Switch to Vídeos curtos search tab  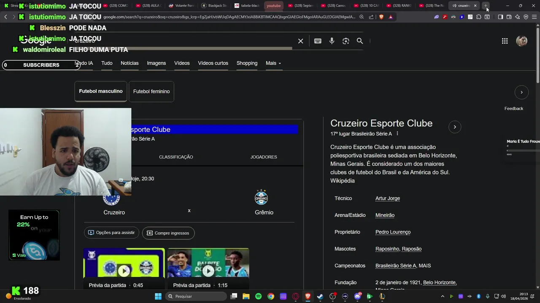(213, 63)
